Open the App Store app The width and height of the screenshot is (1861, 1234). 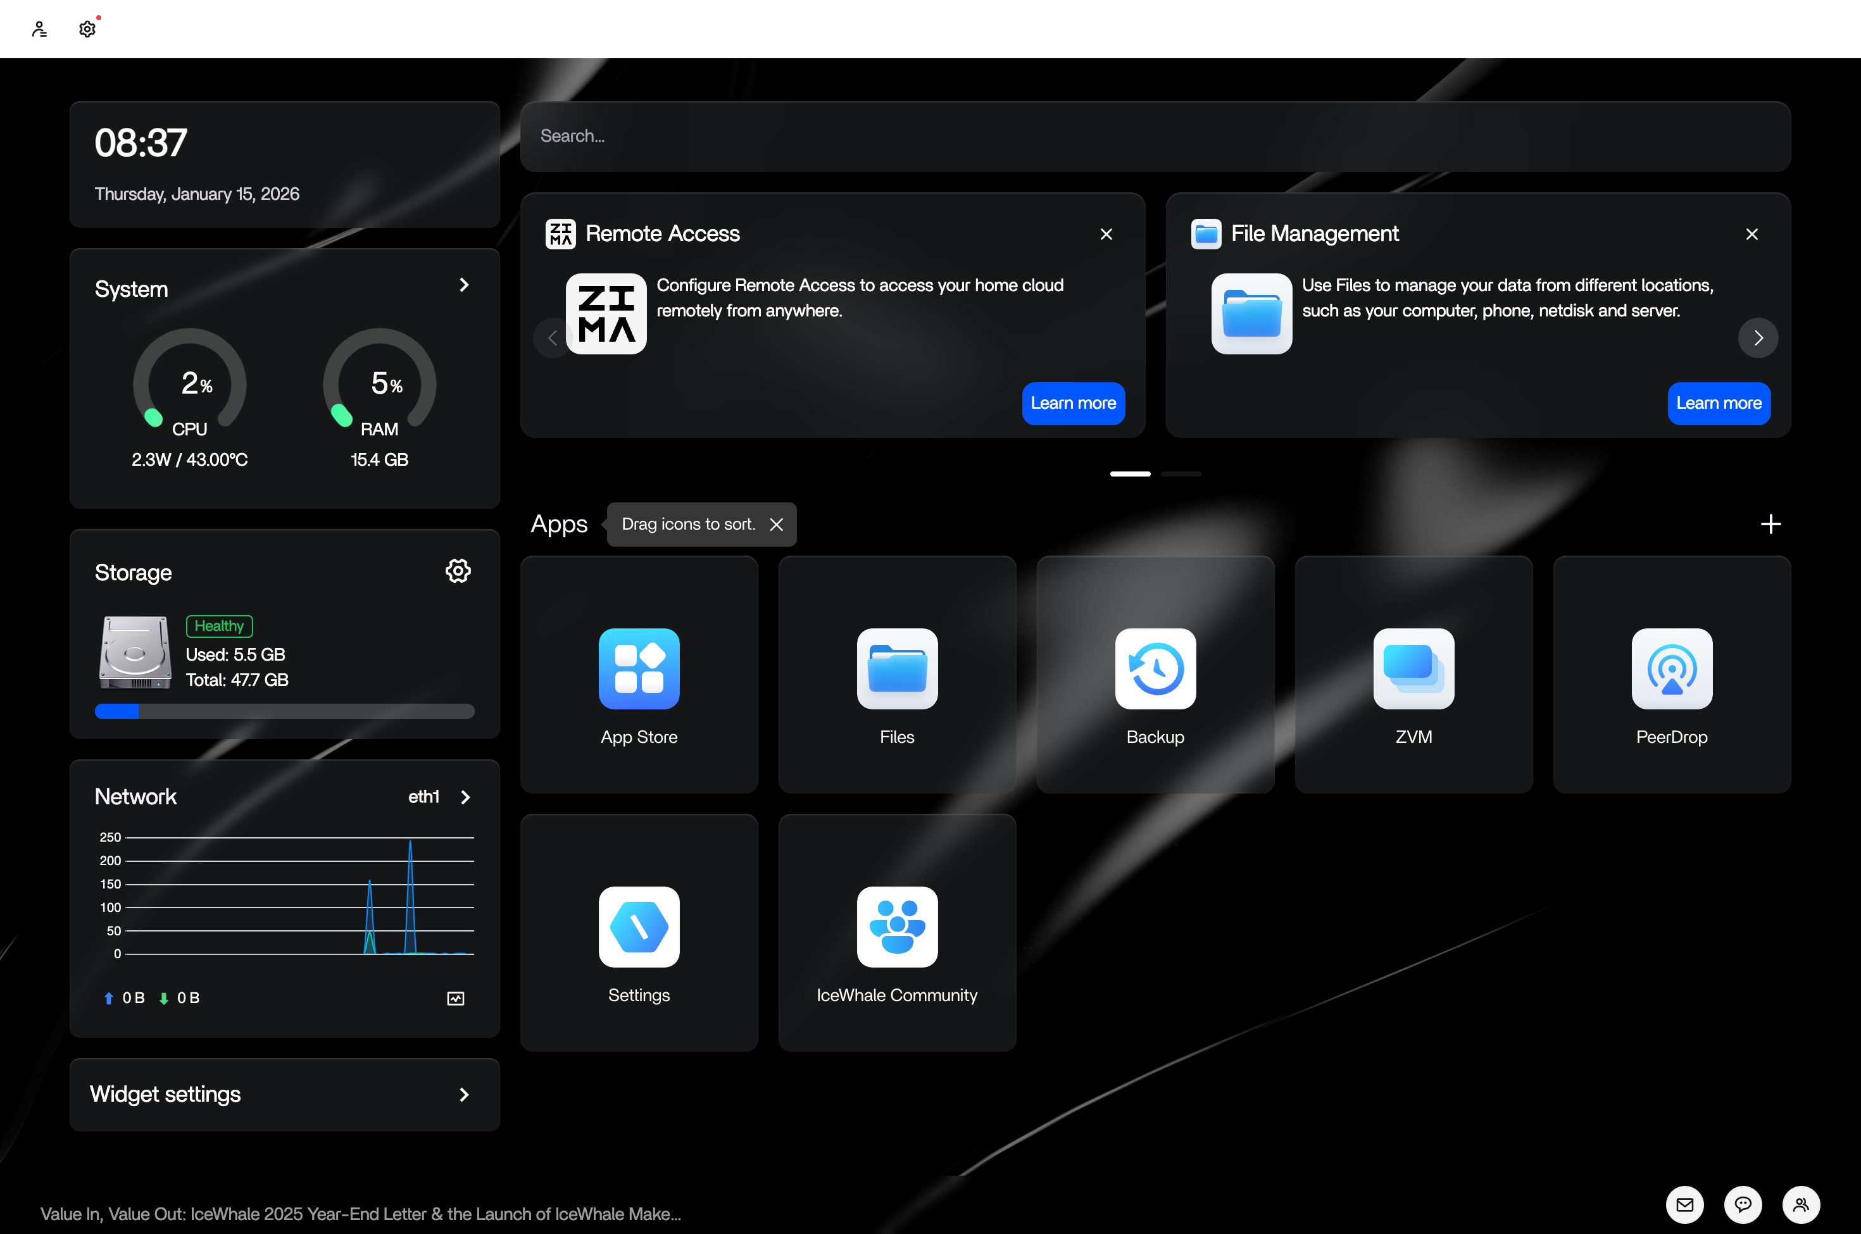(639, 670)
